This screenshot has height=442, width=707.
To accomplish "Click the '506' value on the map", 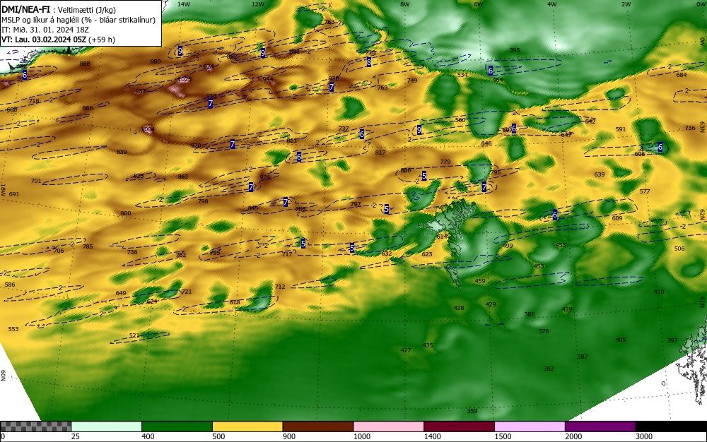I will 679,249.
